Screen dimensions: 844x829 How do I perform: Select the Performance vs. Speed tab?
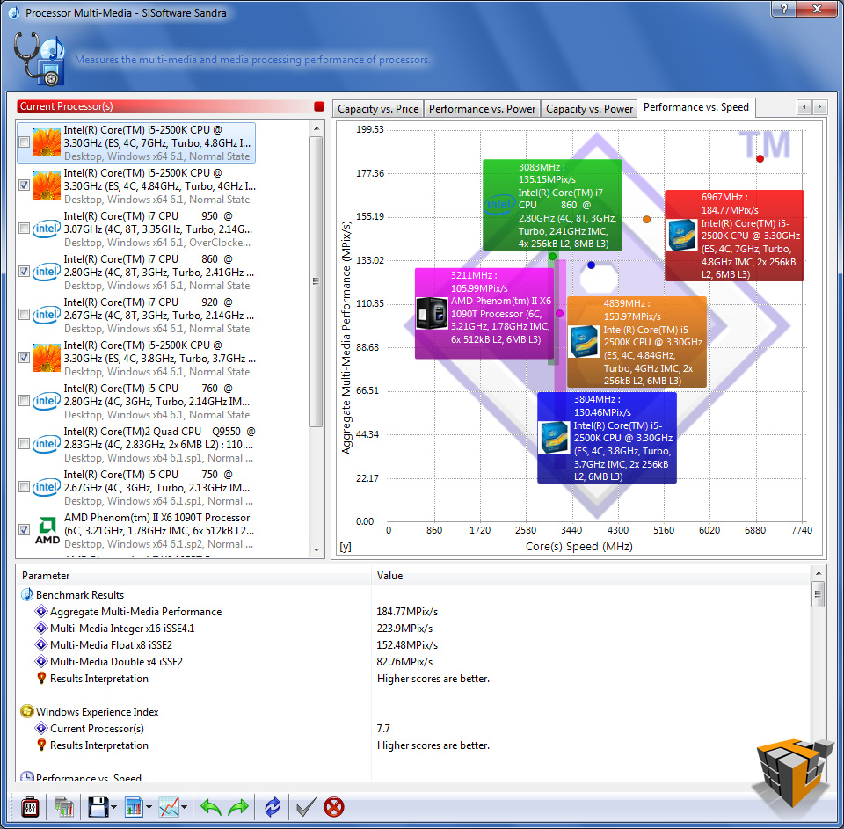coord(696,107)
